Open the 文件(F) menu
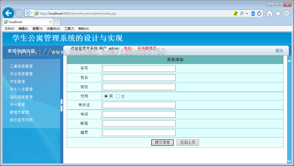This screenshot has height=166, width=294. tap(9, 28)
